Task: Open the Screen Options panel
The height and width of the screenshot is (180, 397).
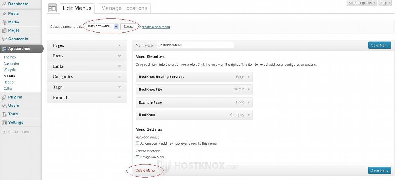Action: click(x=362, y=3)
